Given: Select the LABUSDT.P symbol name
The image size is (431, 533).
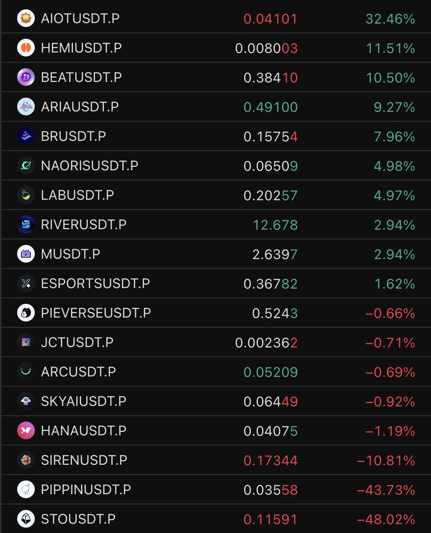Looking at the screenshot, I should 77,195.
